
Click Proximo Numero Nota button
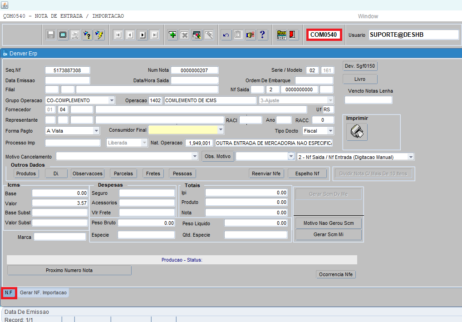coord(69,270)
